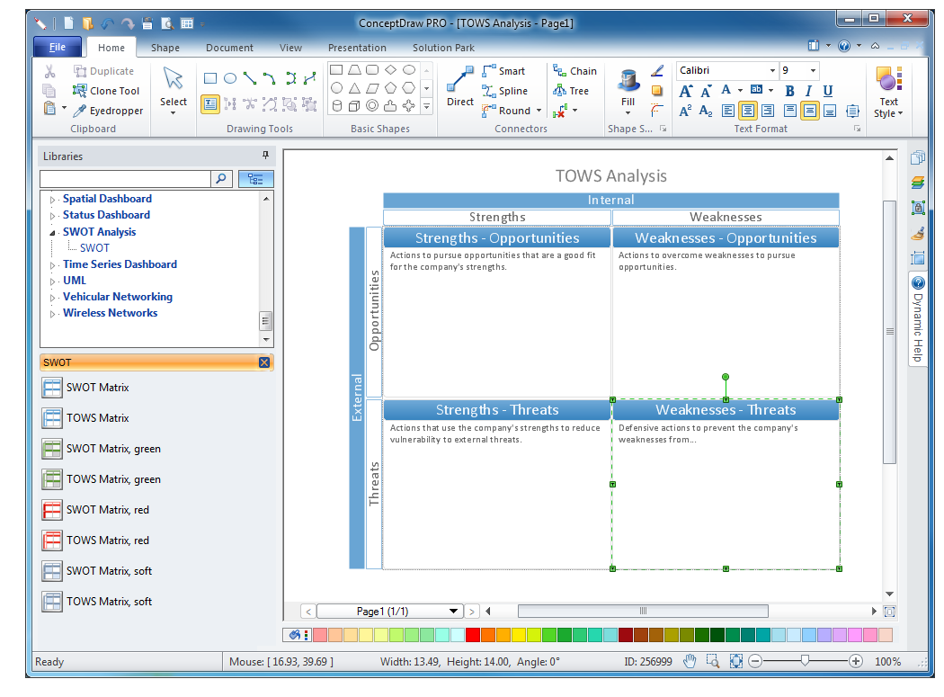Switch to the Shape ribbon tab

[165, 48]
